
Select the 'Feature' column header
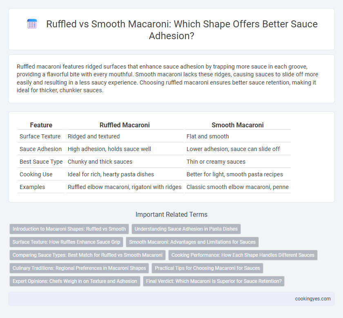[41, 125]
